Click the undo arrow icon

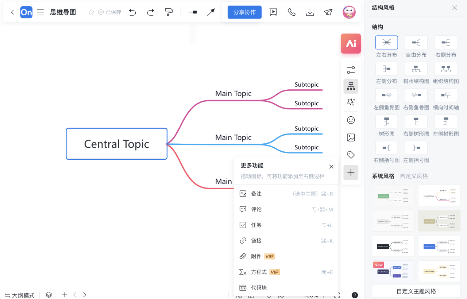coord(132,12)
